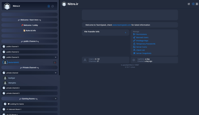The height and width of the screenshot is (115, 199).
Task: Click the File Transfer Info heading
Action: click(x=92, y=31)
